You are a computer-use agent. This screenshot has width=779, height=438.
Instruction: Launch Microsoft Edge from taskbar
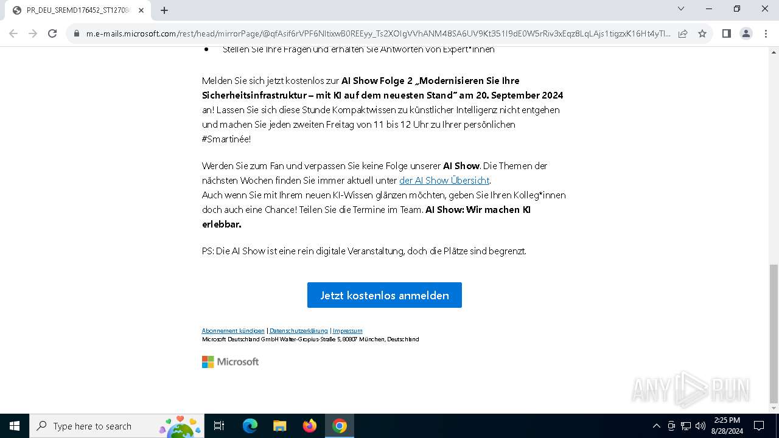pos(250,426)
